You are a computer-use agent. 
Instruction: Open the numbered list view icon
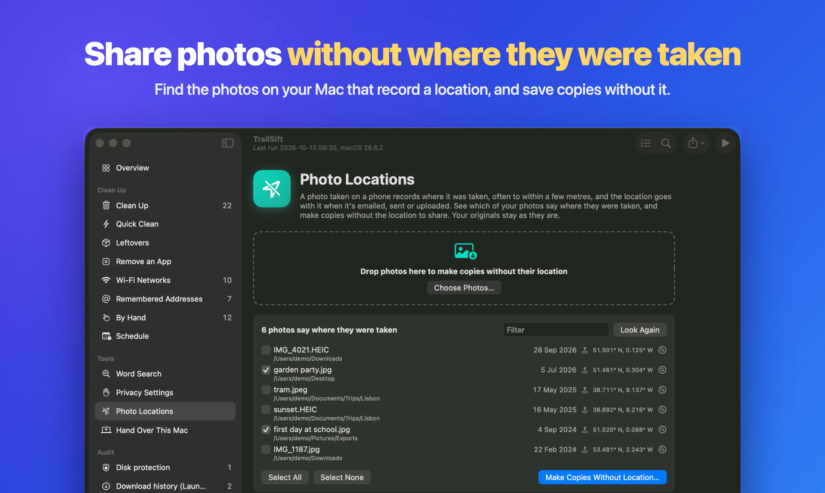click(646, 143)
